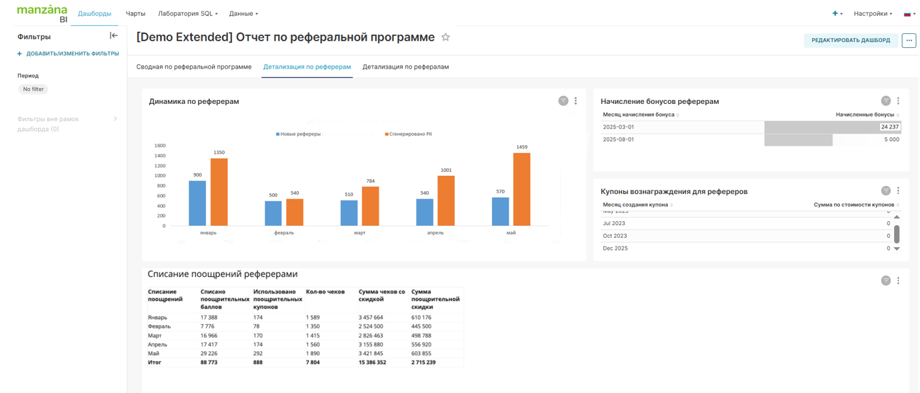Open dashboard three-dots actions menu
The image size is (920, 393).
[x=909, y=41]
